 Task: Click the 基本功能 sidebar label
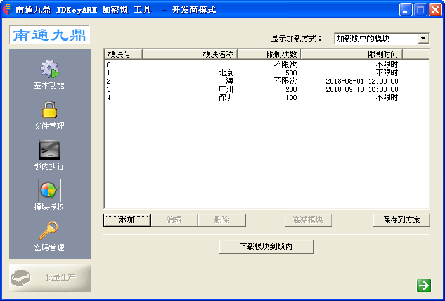tap(49, 86)
